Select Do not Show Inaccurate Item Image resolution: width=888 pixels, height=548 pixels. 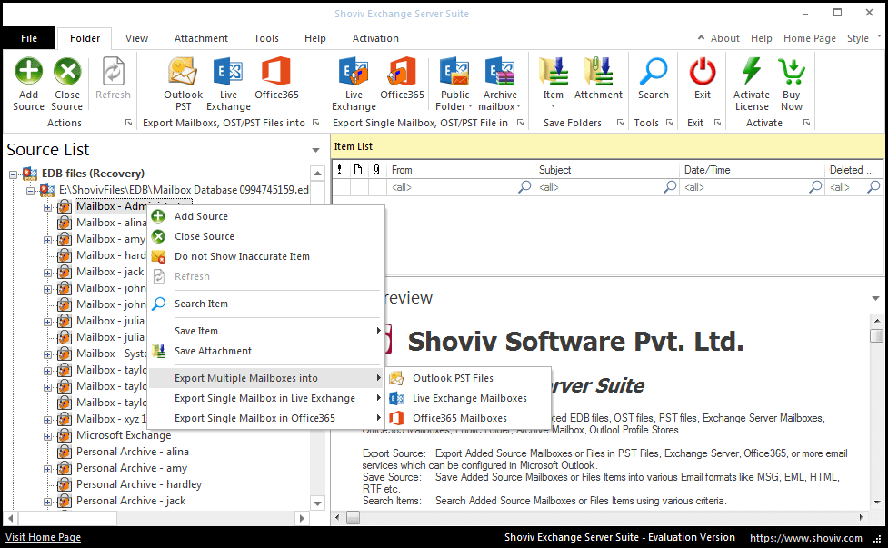(266, 256)
